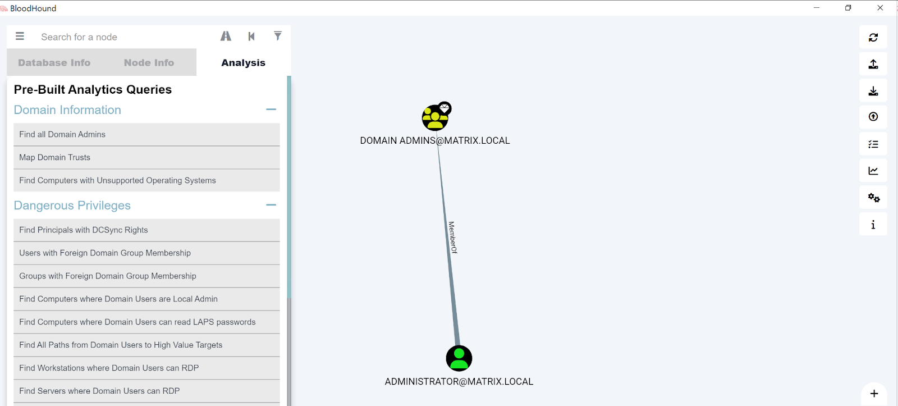The width and height of the screenshot is (898, 406).
Task: Click the query list scrollbar
Action: (289, 187)
